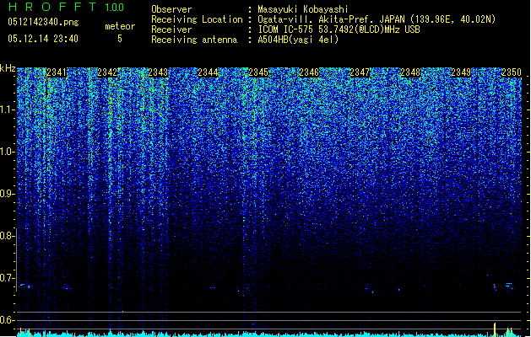This screenshot has width=531, height=337.
Task: Click the 2342 time marker
Action: [x=107, y=72]
